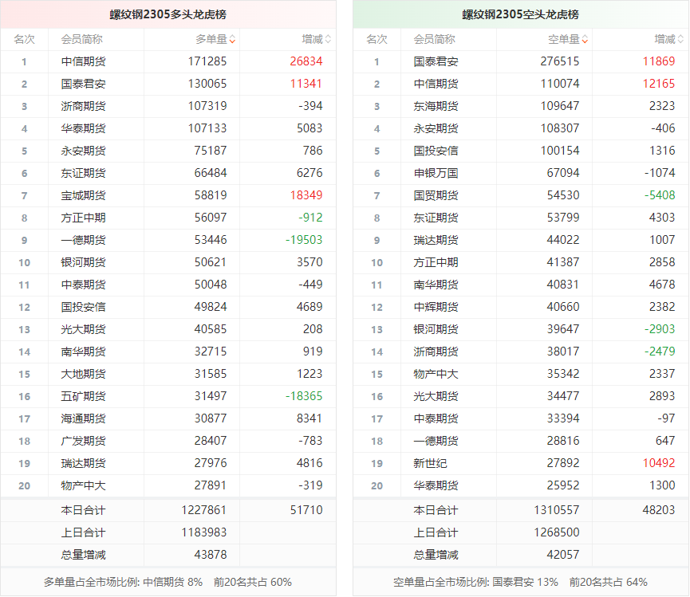Open 国泰君安 ranked first in 空头 table
This screenshot has height=597, width=690.
pos(436,61)
